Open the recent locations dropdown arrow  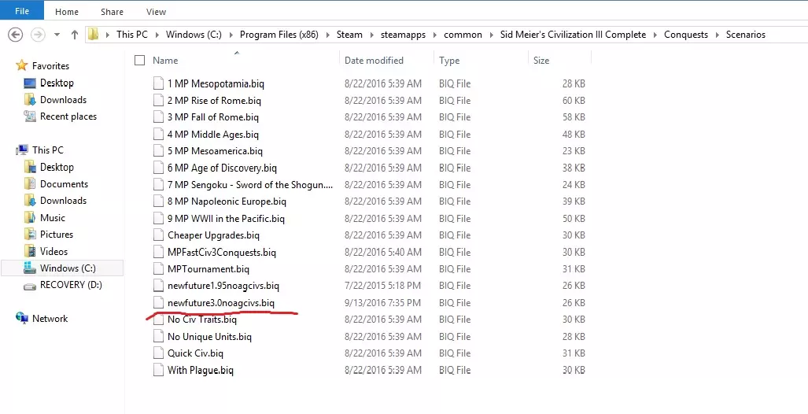(x=57, y=35)
